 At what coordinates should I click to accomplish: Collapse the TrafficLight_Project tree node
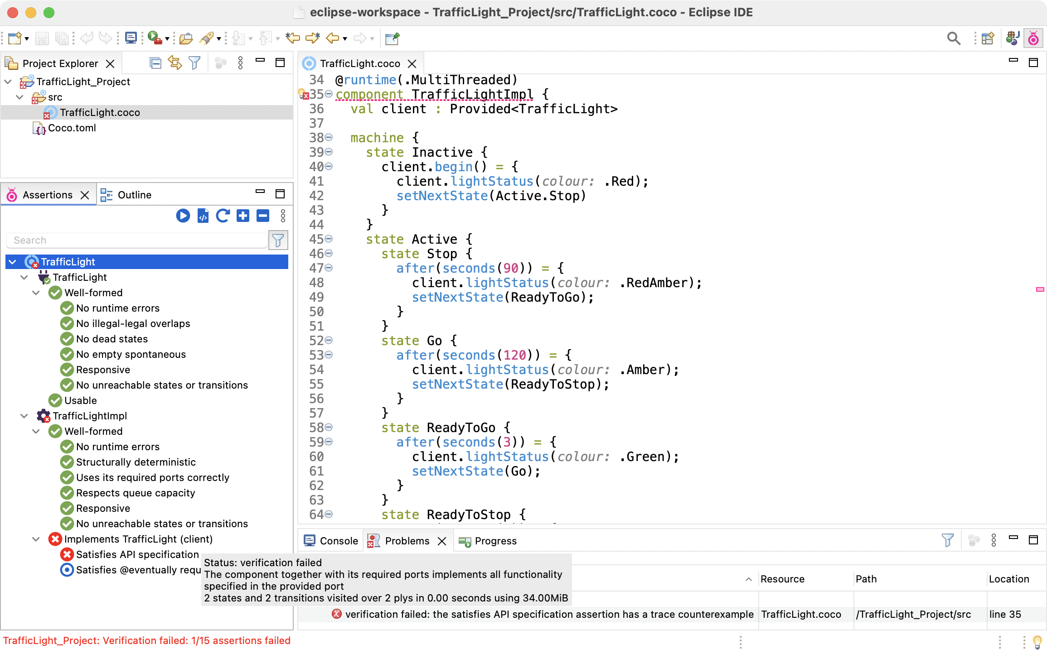point(8,82)
